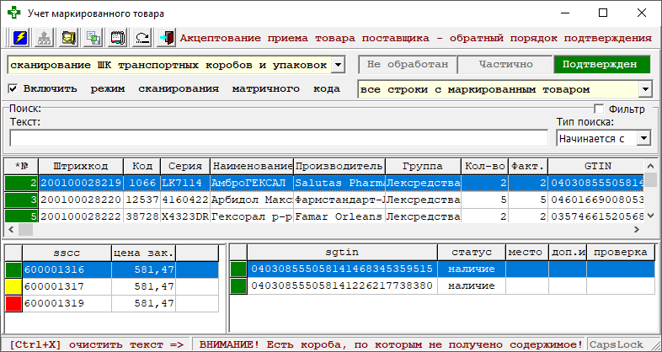662x352 pixels.
Task: Open the 'все строки с маркированным товаром' dropdown
Action: (x=645, y=89)
